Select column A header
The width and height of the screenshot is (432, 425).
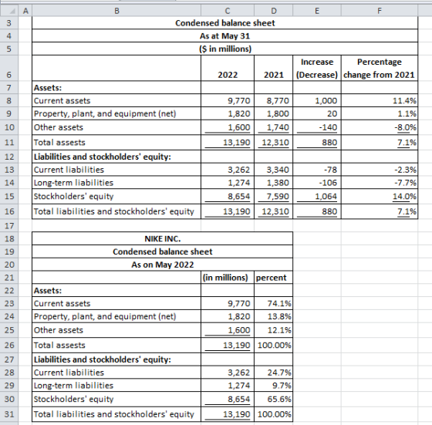[25, 11]
